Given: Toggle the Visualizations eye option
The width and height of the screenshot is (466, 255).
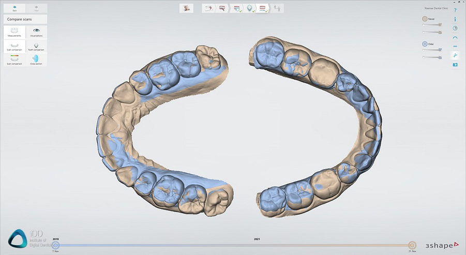Looking at the screenshot, I should [36, 33].
